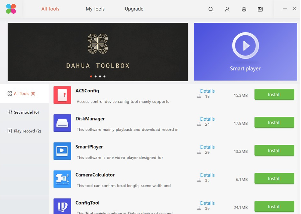Image resolution: width=301 pixels, height=214 pixels.
Task: Click the ACSConfig app icon
Action: [62, 95]
